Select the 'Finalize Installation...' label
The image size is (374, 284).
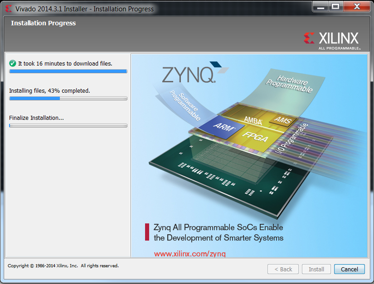pyautogui.click(x=37, y=118)
